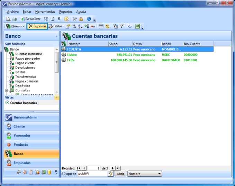Click the Abrir button

point(120,174)
